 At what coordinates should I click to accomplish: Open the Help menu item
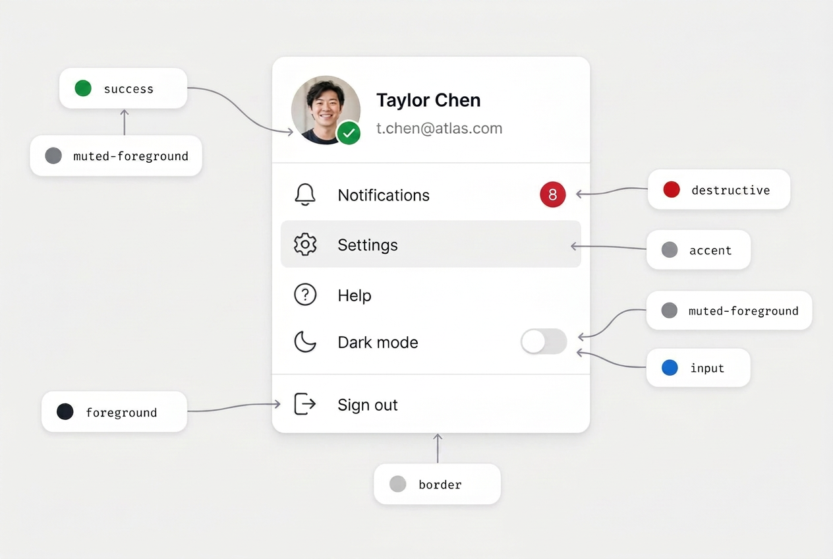tap(431, 295)
